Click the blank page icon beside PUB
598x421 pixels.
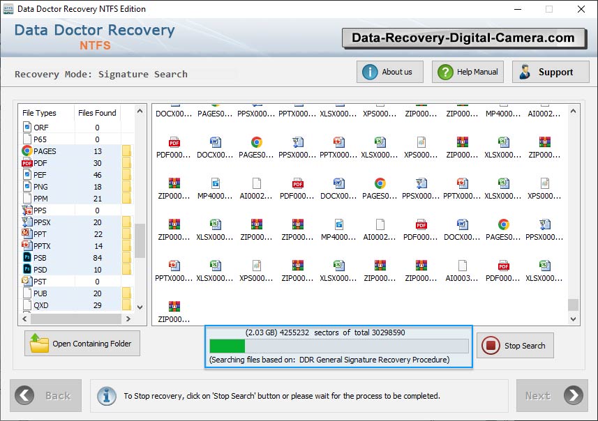[27, 293]
